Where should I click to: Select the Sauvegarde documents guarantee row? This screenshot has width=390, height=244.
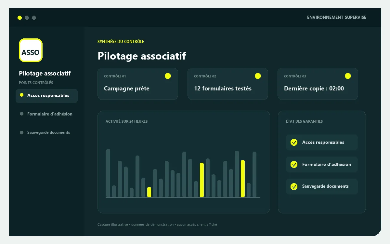322,187
